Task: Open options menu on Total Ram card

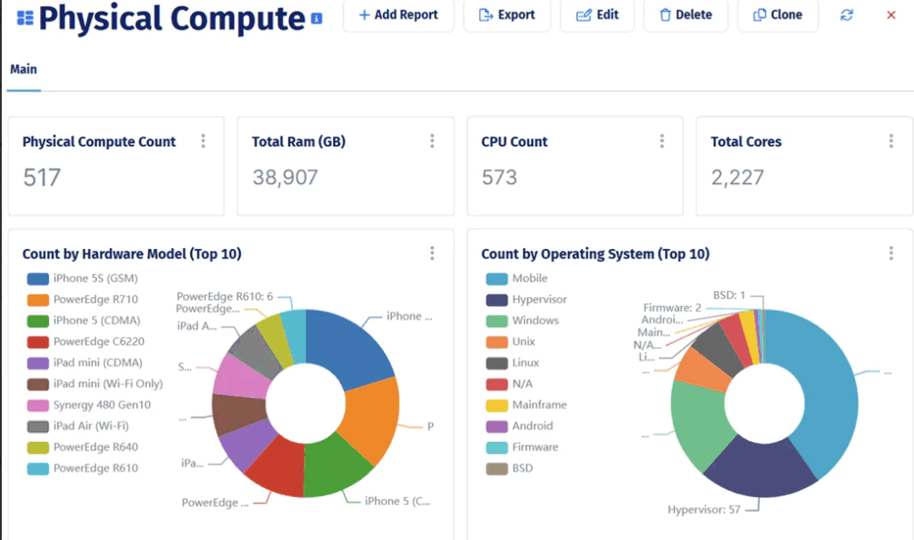Action: click(x=432, y=140)
